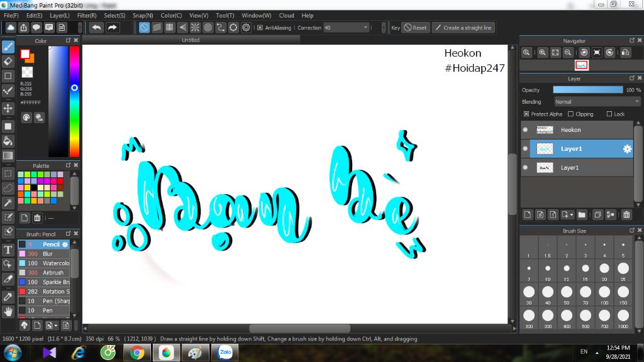Open the folder layer icon
The image size is (644, 362).
click(x=582, y=215)
